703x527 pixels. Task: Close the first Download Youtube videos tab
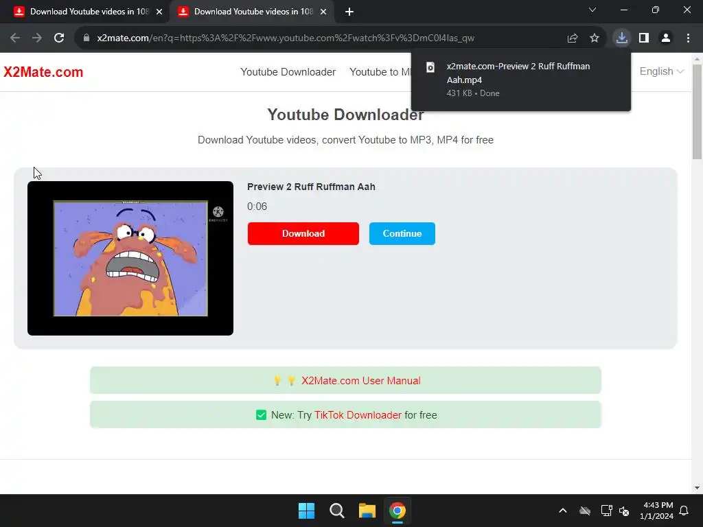(159, 12)
